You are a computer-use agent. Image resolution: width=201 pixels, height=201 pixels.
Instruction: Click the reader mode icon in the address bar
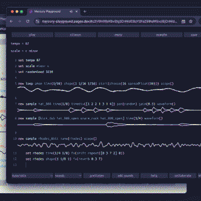(x=183, y=21)
